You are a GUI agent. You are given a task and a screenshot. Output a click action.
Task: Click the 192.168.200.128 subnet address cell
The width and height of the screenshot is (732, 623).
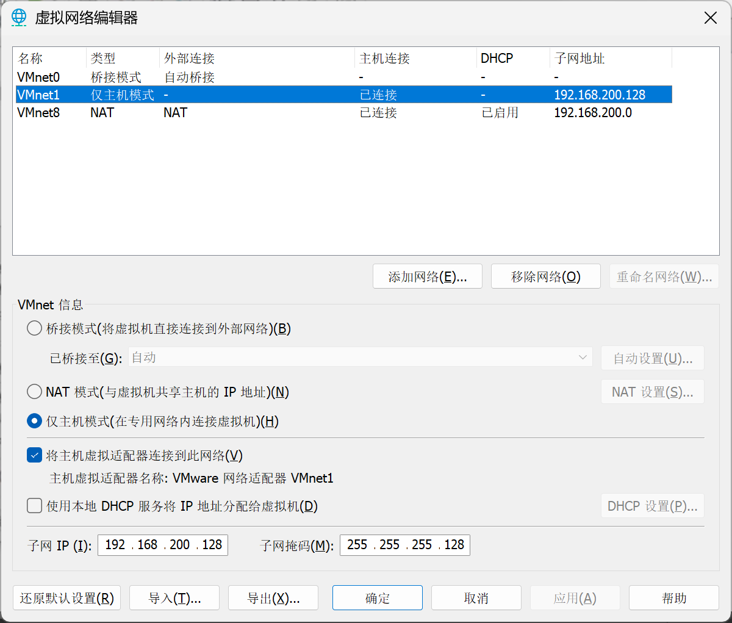coord(600,95)
